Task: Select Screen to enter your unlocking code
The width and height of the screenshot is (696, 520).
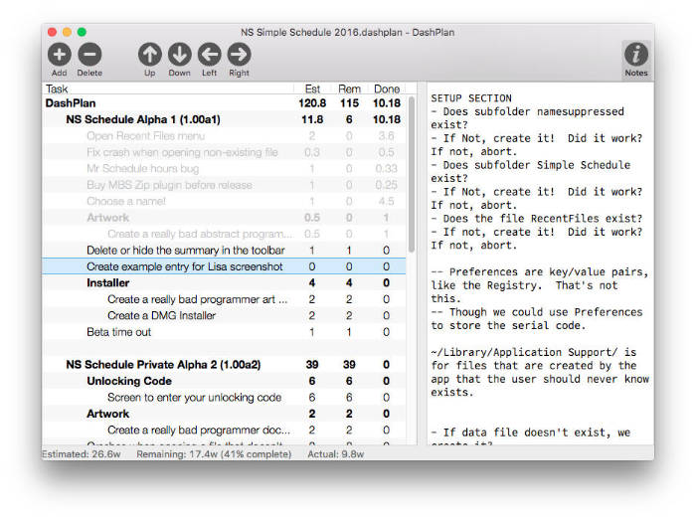Action: point(224,398)
